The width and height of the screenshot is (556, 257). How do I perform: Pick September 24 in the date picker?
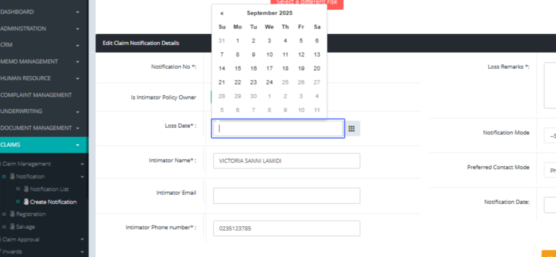(x=269, y=82)
